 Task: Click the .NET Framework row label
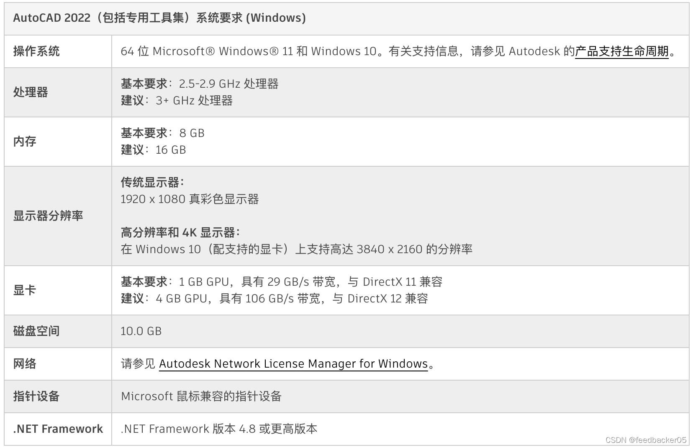[x=58, y=429]
